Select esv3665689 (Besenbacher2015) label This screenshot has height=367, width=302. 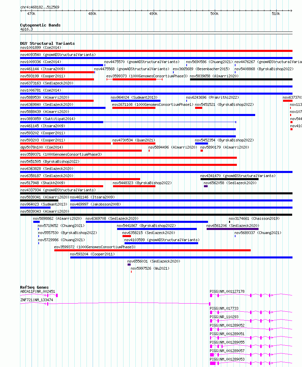click(201, 69)
